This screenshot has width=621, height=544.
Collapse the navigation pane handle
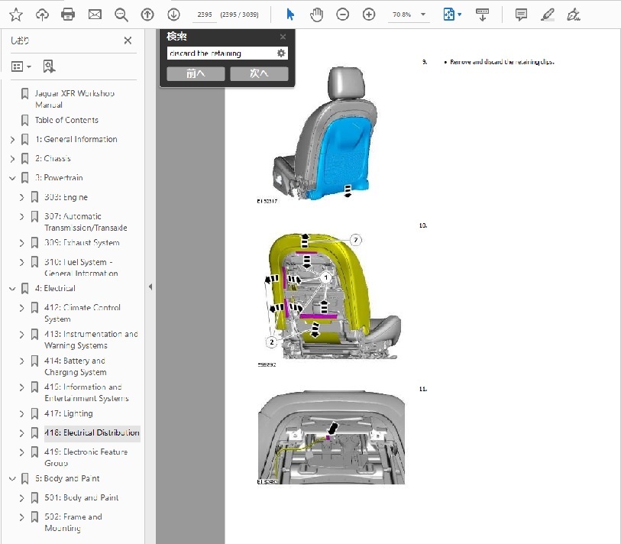[150, 287]
